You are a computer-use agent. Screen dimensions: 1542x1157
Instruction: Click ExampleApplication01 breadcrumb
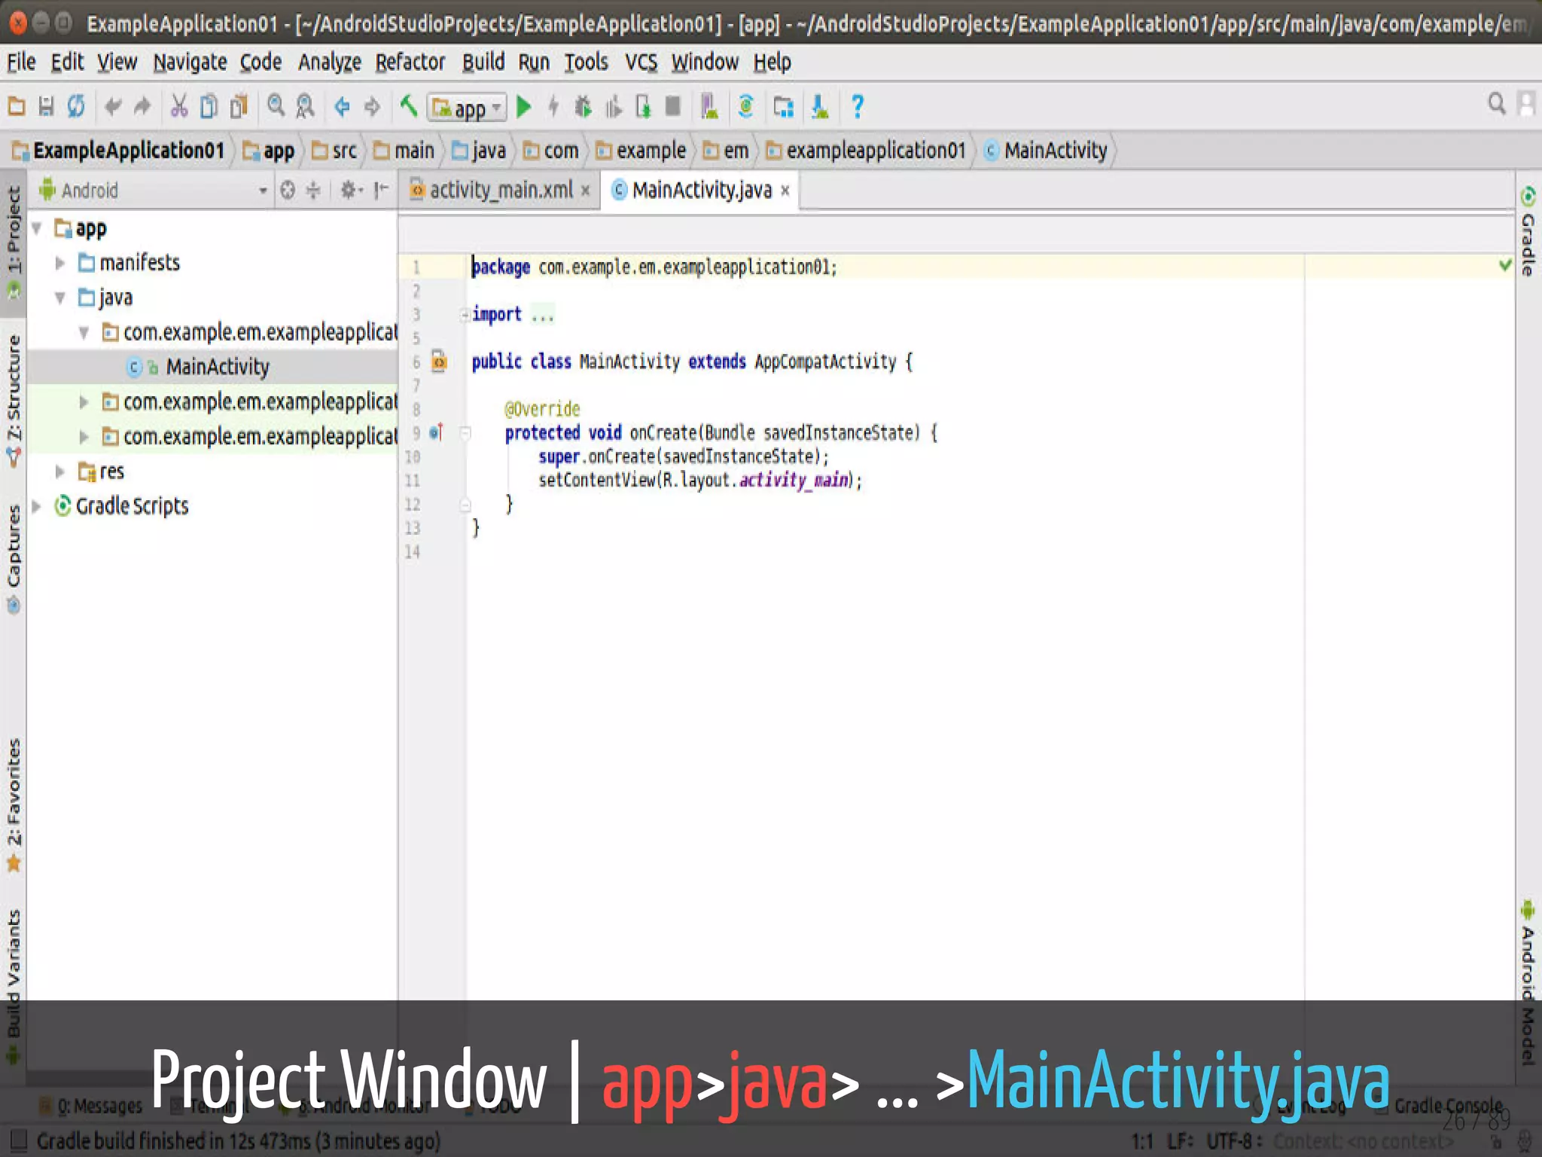coord(119,151)
